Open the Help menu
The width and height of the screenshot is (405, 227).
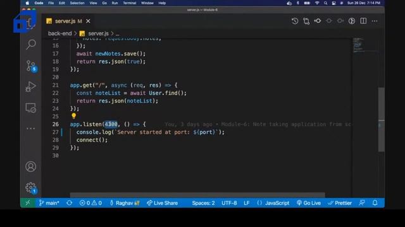click(x=162, y=3)
